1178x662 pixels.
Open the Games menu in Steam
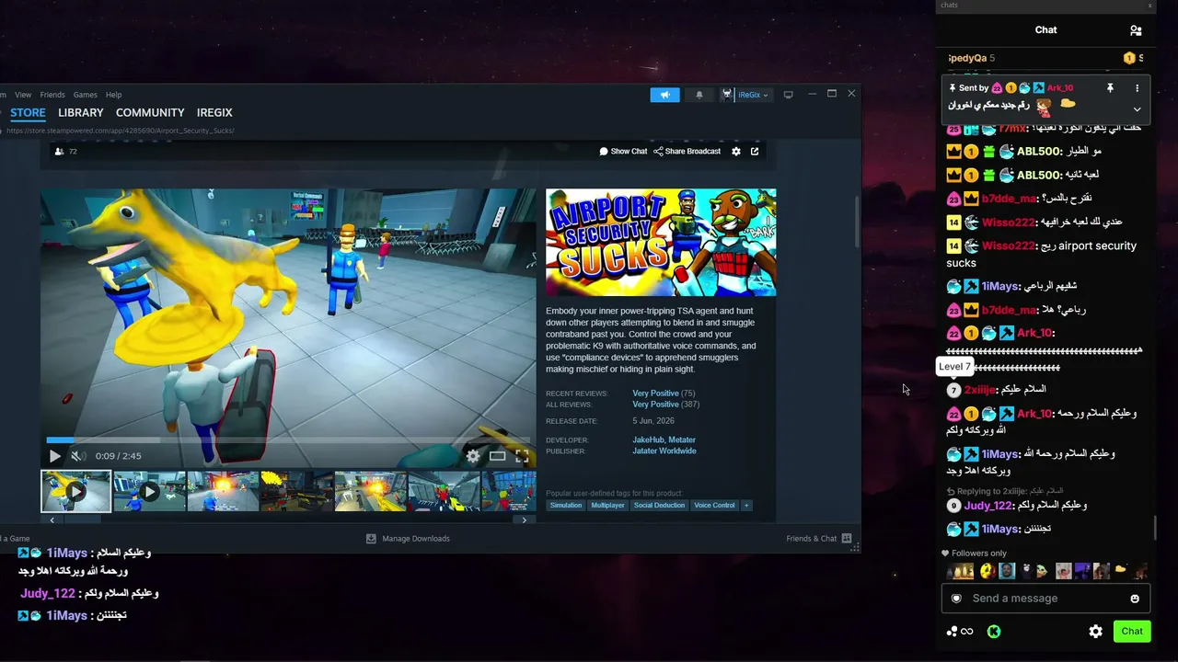click(x=86, y=95)
